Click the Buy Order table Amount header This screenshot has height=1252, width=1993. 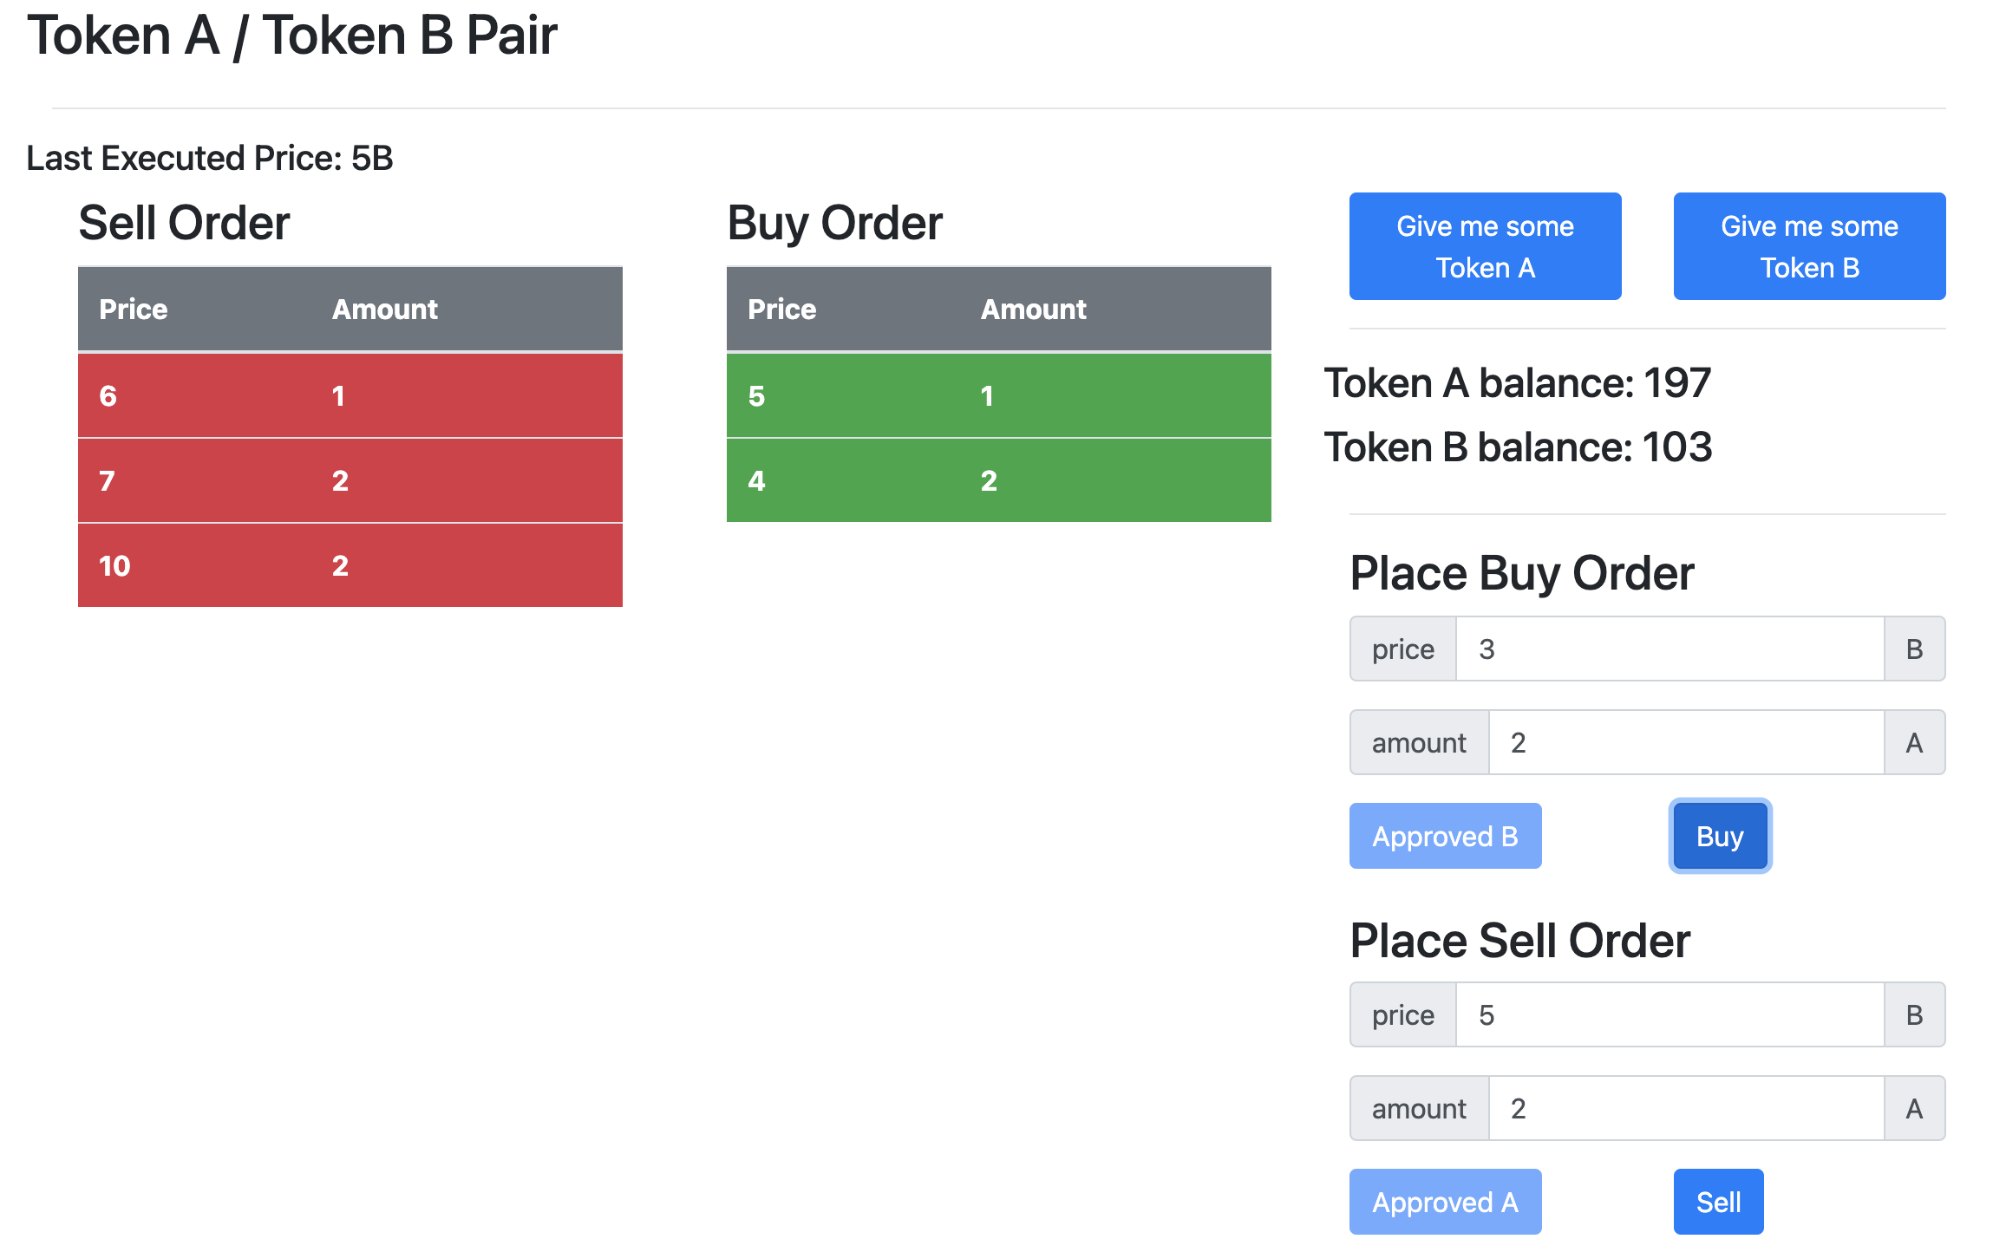point(1033,309)
